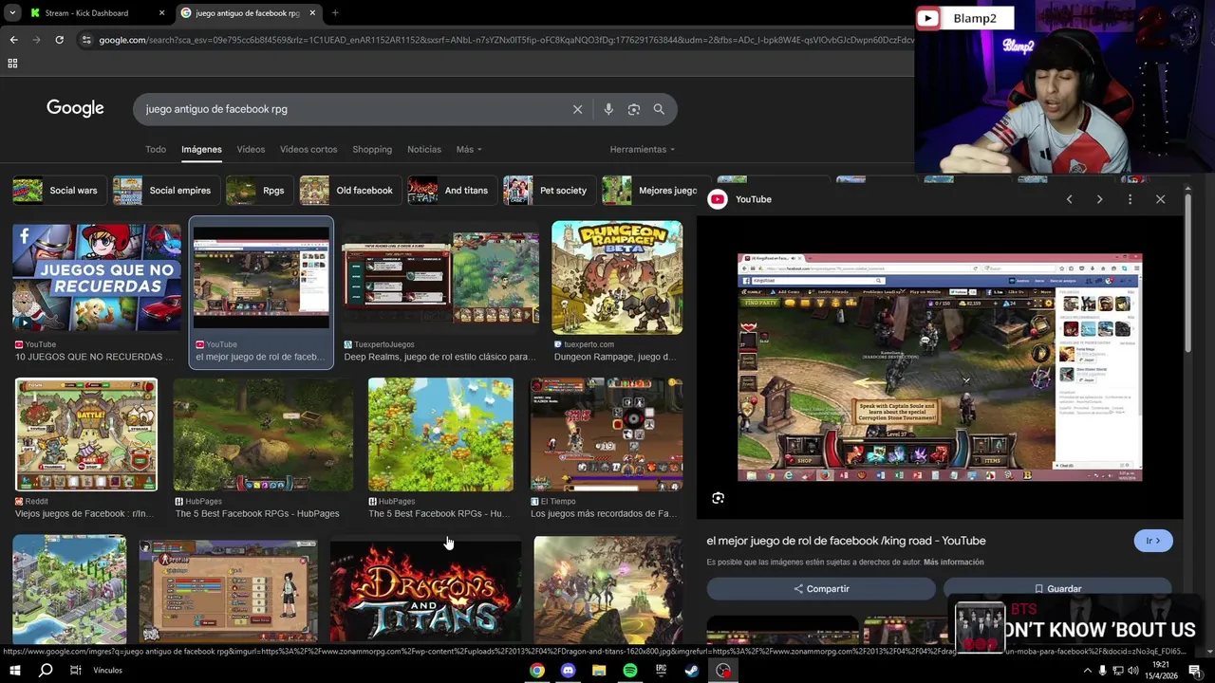This screenshot has width=1215, height=683.
Task: Open File Explorer from the taskbar
Action: pos(599,671)
